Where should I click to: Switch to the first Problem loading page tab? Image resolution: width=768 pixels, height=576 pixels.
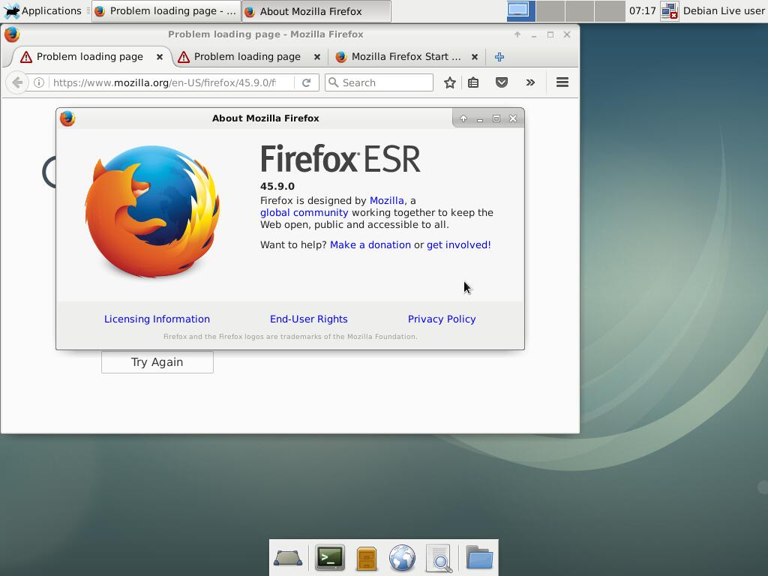(x=88, y=57)
